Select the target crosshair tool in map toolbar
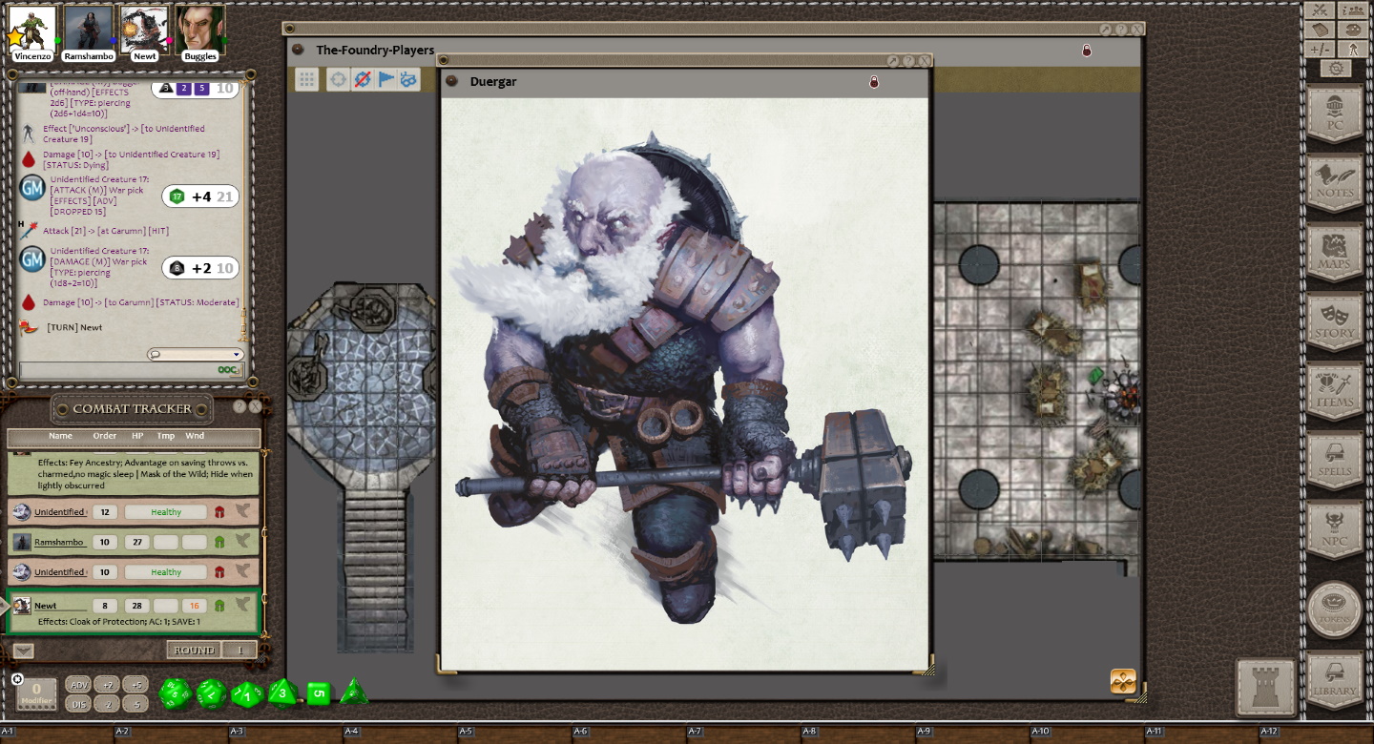This screenshot has height=744, width=1374. [338, 79]
